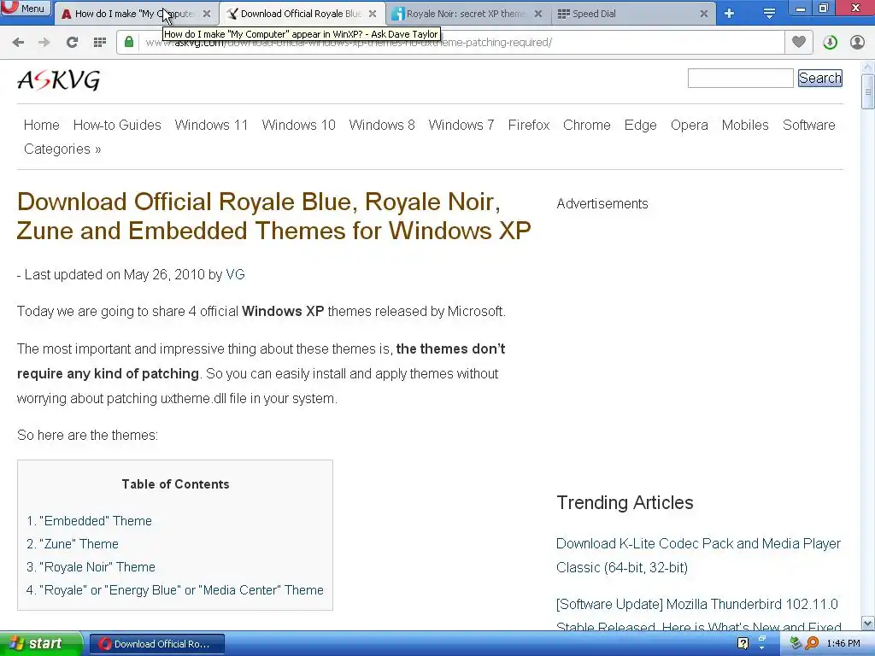The width and height of the screenshot is (875, 656).
Task: Click the help question mark tray icon
Action: click(x=743, y=644)
